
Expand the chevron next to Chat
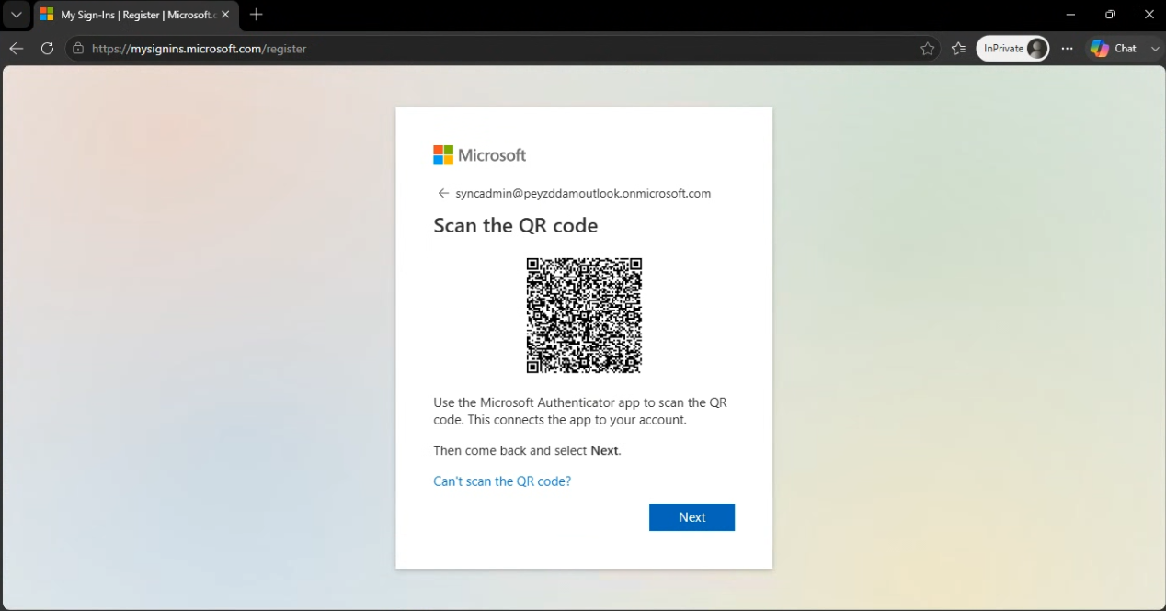click(1154, 49)
